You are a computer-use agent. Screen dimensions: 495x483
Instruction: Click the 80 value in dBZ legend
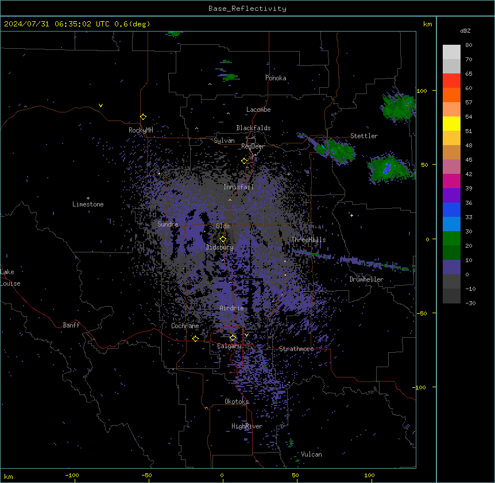[469, 45]
